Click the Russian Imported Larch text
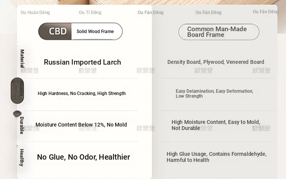The width and height of the screenshot is (286, 179). (x=82, y=62)
